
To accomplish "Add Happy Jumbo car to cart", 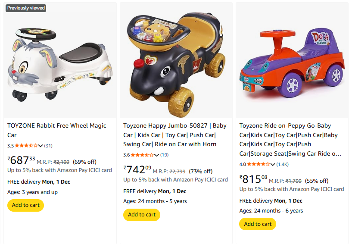I will coord(142,215).
